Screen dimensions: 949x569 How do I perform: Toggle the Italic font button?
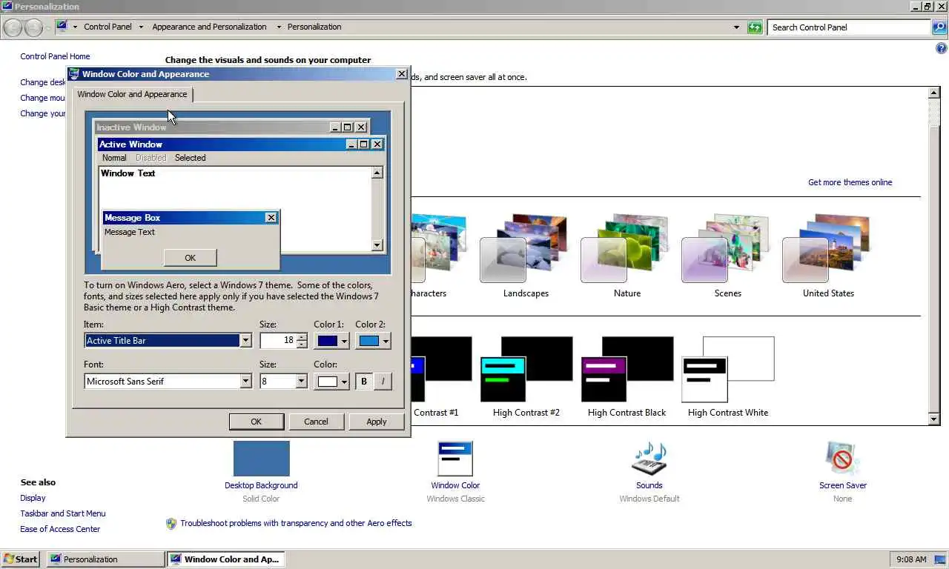[383, 382]
